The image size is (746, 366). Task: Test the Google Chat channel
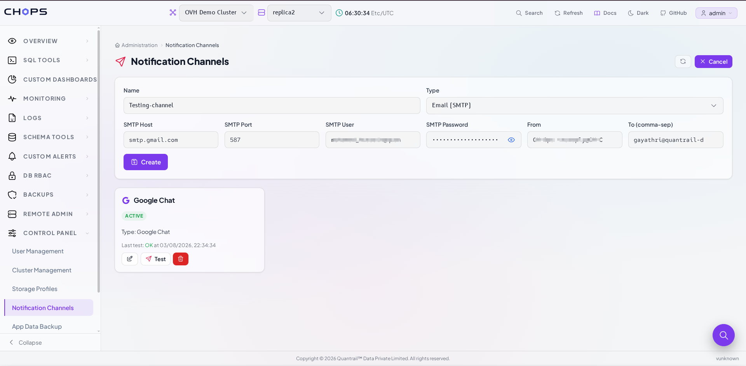[x=155, y=259]
